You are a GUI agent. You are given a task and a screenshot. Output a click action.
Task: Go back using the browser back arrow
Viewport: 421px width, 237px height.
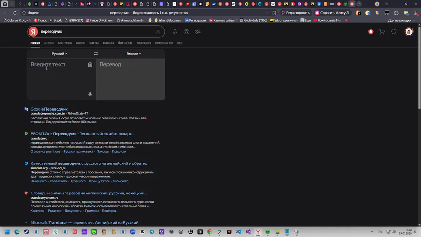[x=5, y=13]
